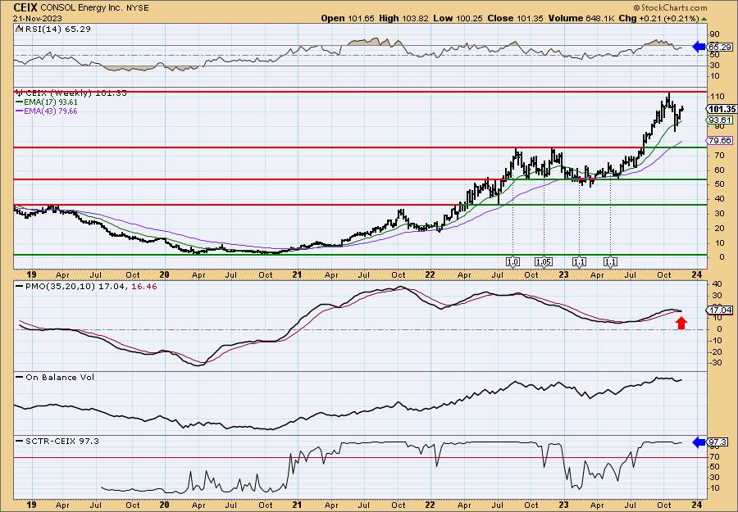
Task: Click the On Balance Vol panel label
Action: (55, 377)
